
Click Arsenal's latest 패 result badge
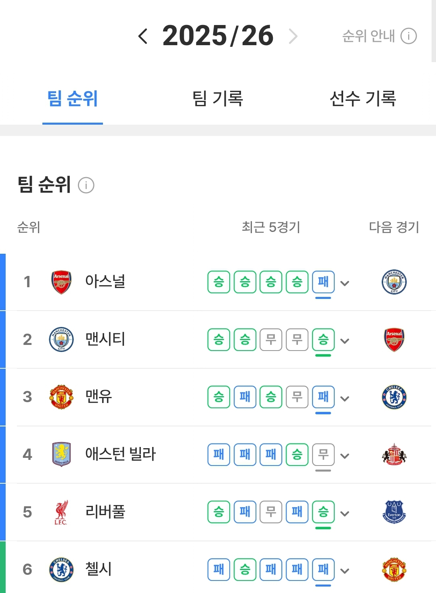323,282
